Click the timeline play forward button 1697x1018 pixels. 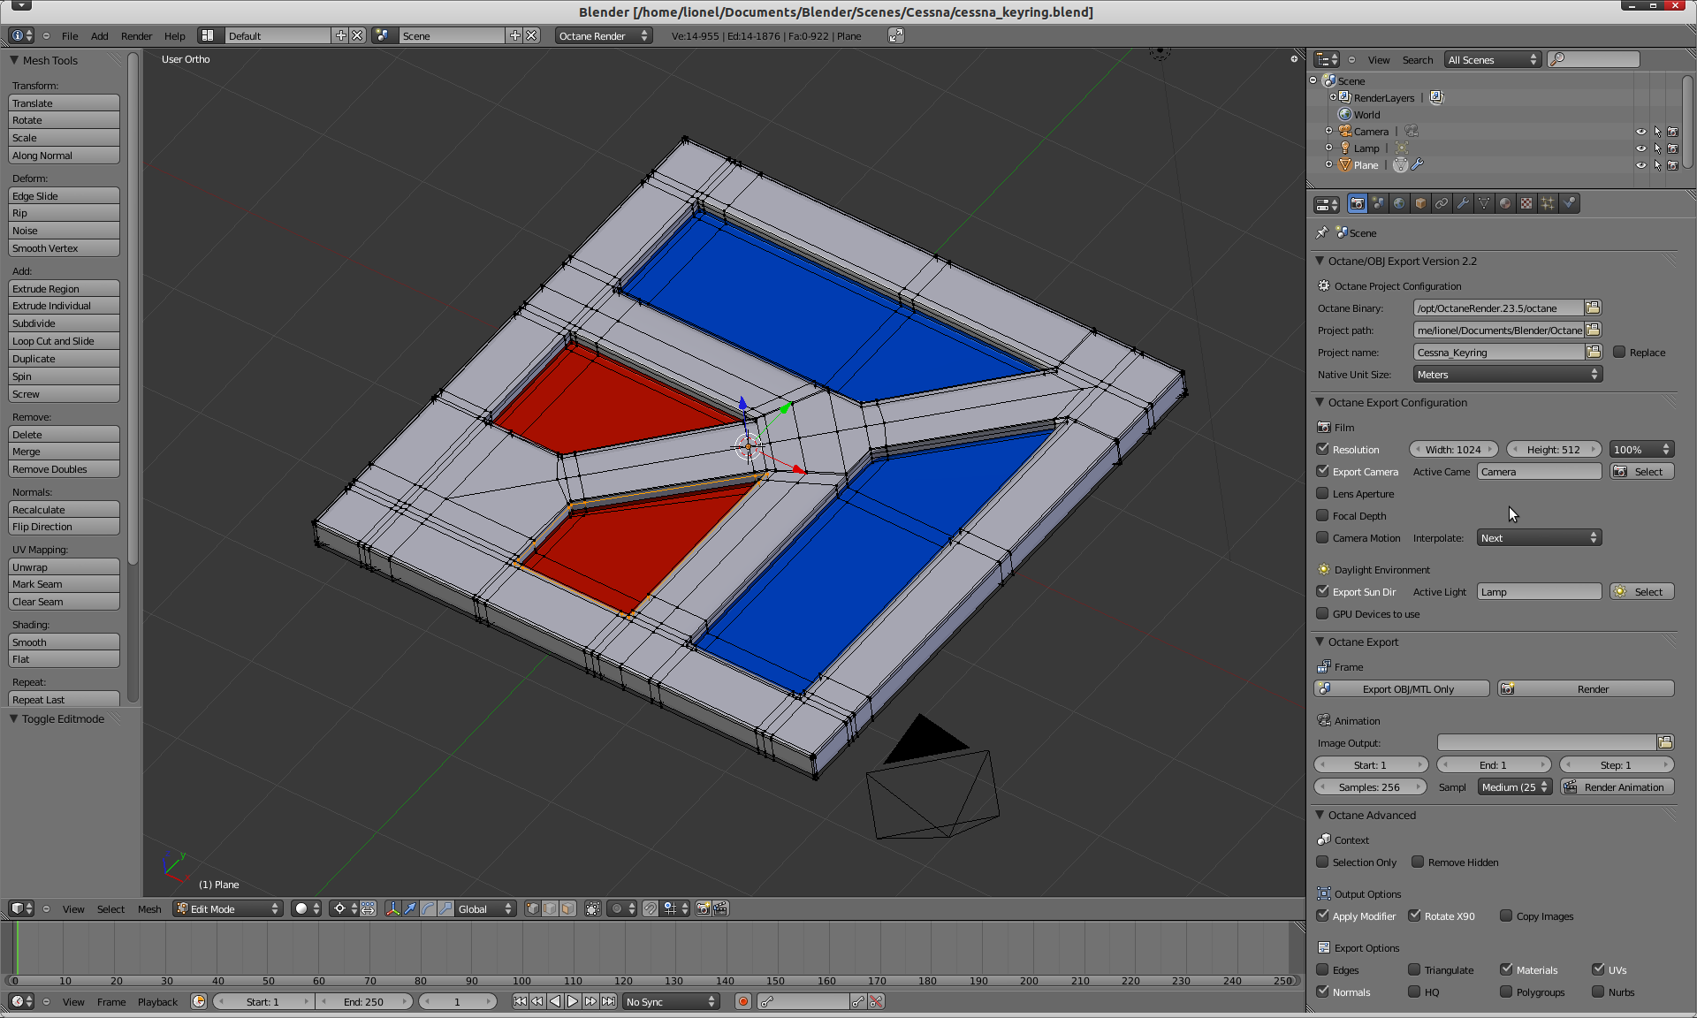pos(573,1001)
